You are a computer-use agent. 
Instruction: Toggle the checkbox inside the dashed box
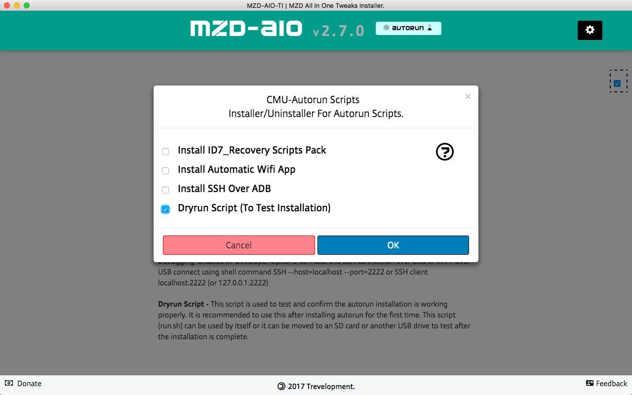[617, 83]
